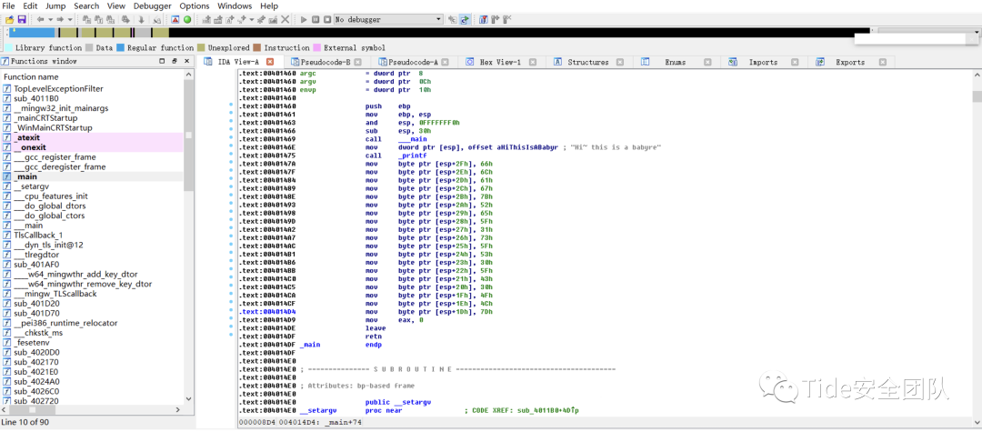Viewport: 982px width, 432px height.
Task: Select TlsCallback_1 in the functions list
Action: click(38, 235)
